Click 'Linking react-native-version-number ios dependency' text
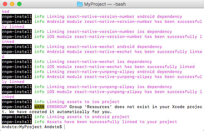This screenshot has height=131, width=204. pyautogui.click(x=110, y=31)
